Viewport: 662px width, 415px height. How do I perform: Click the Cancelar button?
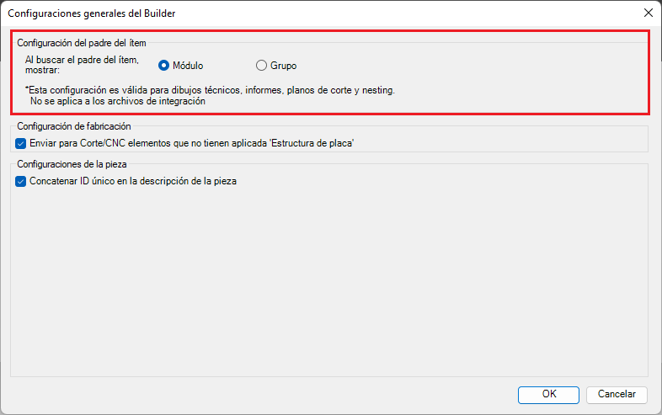[x=617, y=394]
